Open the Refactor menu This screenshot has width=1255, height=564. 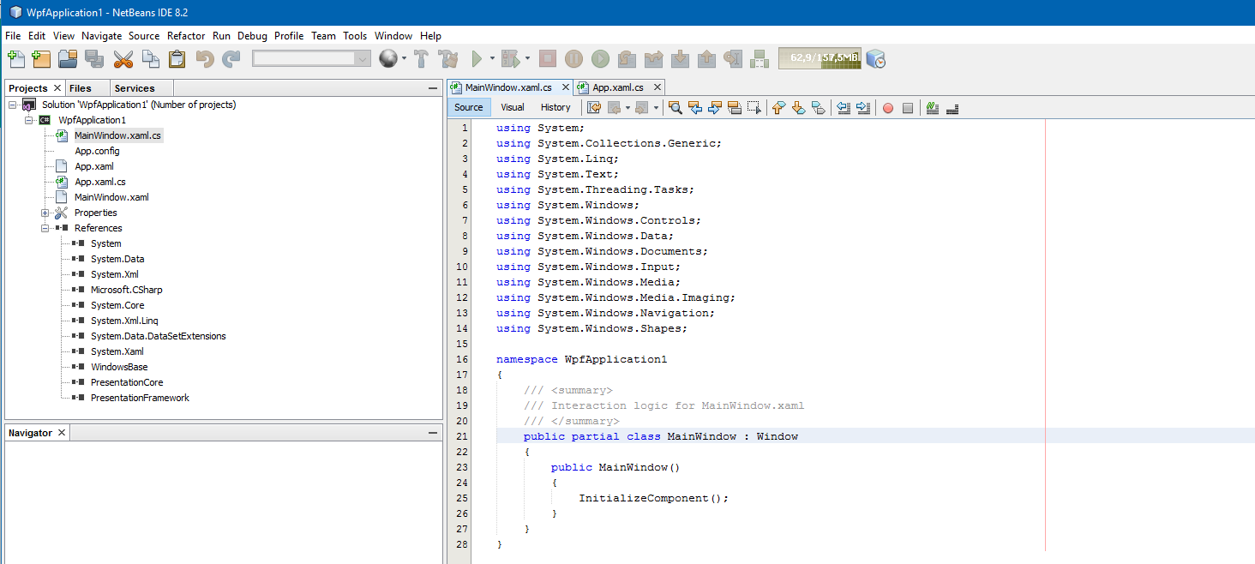click(x=186, y=36)
